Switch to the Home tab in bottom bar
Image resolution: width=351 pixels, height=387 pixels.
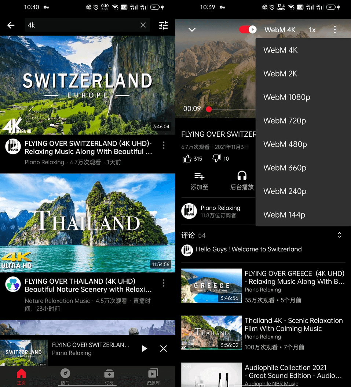(x=21, y=376)
